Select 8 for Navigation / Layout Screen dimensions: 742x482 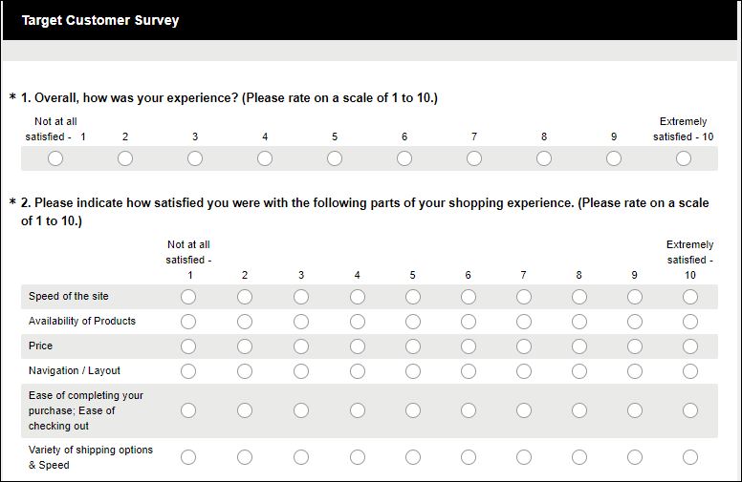click(x=579, y=371)
